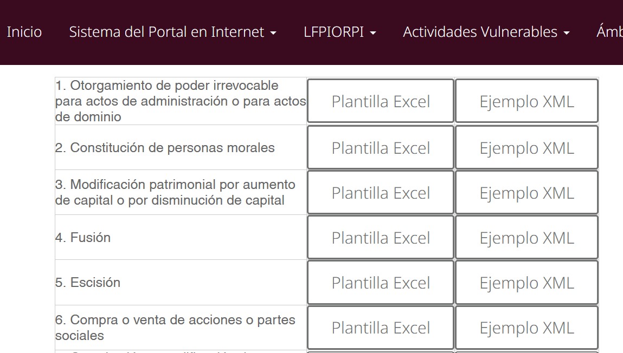
Task: Download Plantilla Excel for Escisión
Action: tap(380, 283)
